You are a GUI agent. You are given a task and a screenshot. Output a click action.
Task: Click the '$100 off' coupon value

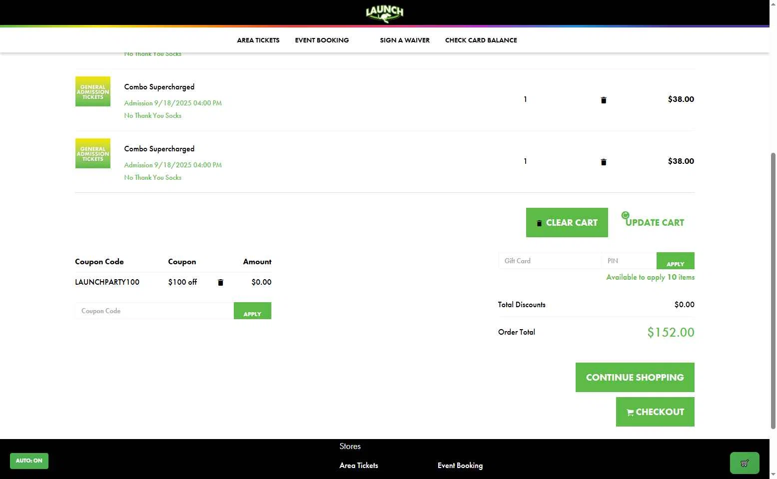[182, 282]
